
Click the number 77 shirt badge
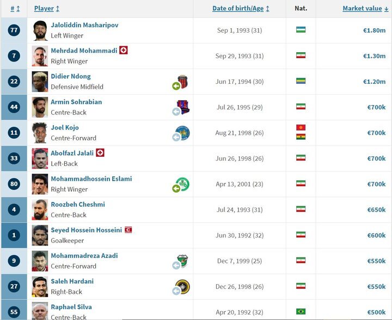[14, 30]
